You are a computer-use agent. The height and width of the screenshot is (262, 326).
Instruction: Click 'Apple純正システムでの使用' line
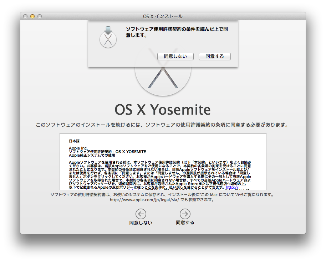[x=92, y=155]
